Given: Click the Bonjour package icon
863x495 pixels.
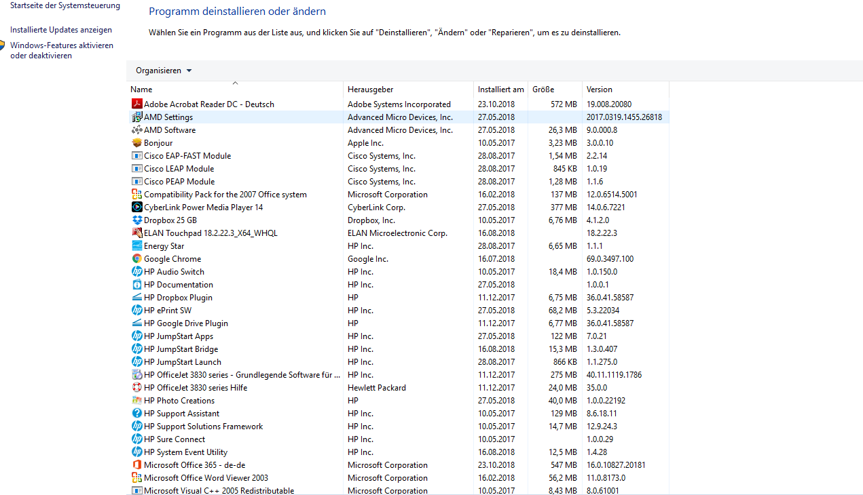Looking at the screenshot, I should 136,143.
